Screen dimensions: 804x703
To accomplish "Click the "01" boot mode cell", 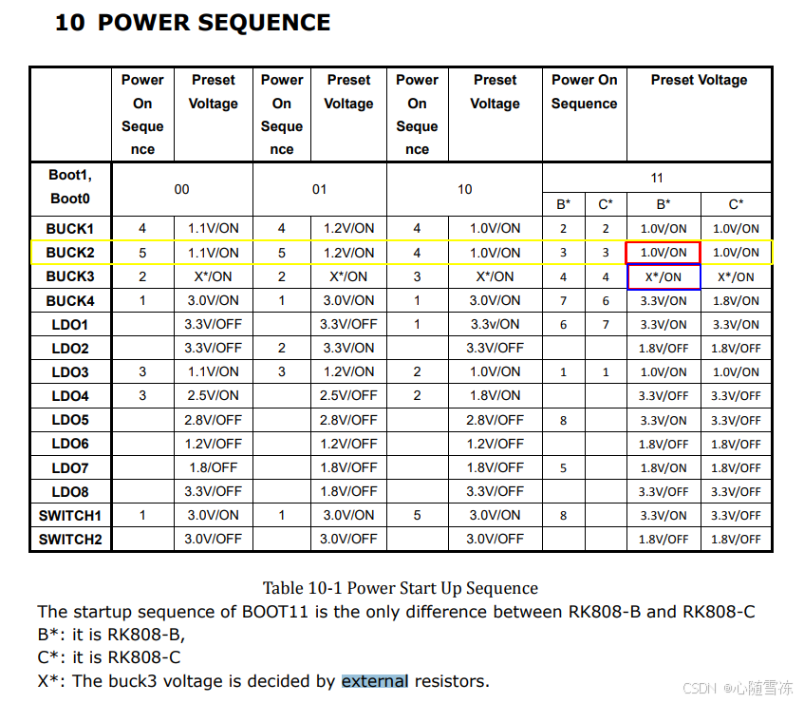I will click(319, 189).
